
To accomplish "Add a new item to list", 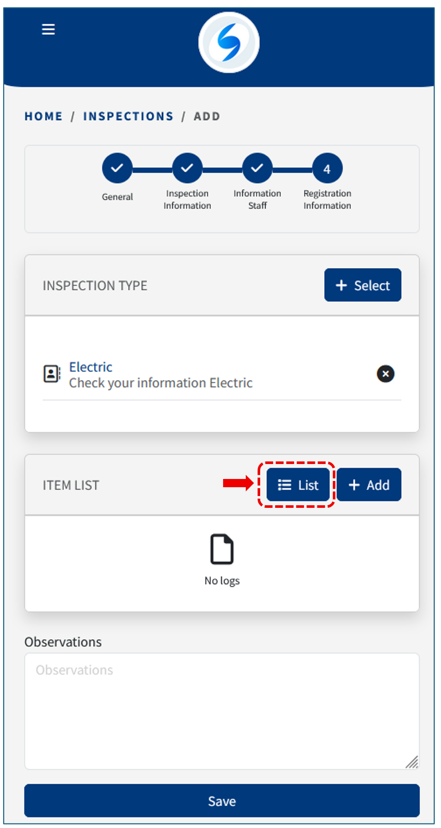I will tap(369, 485).
